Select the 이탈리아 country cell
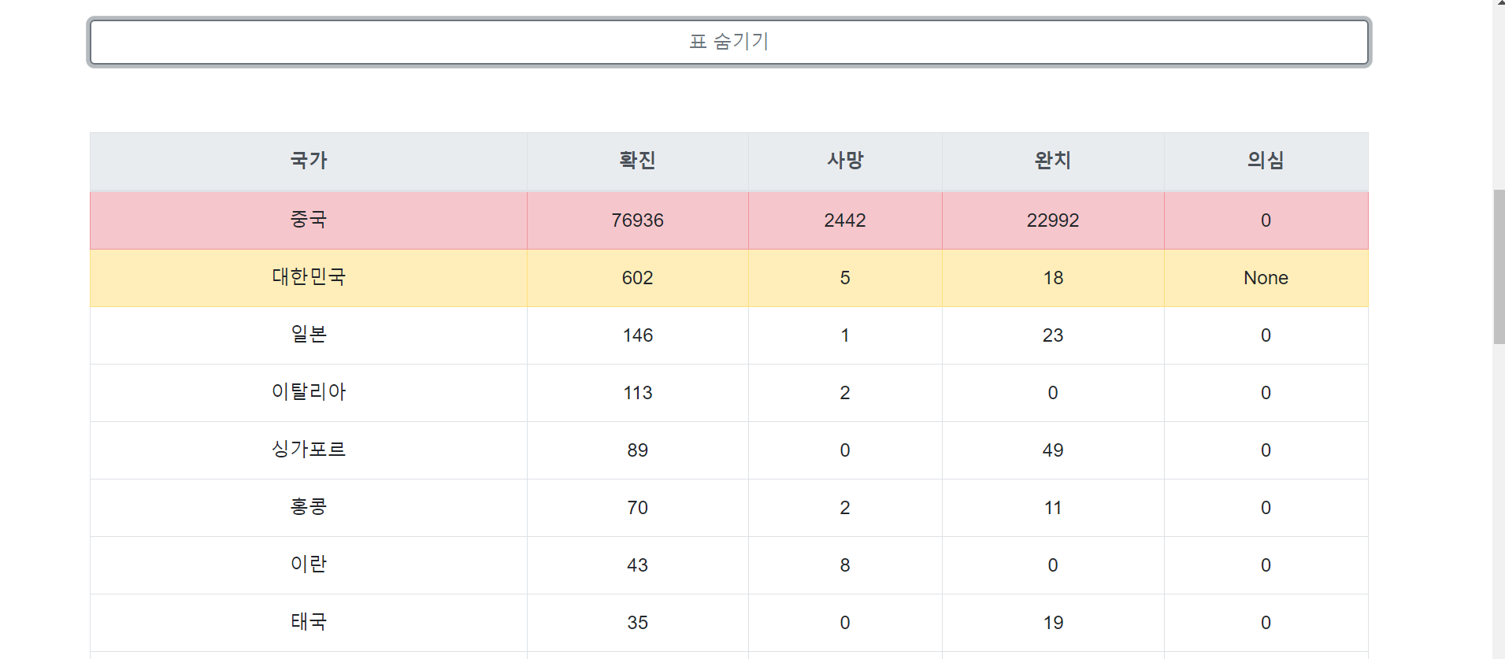The image size is (1505, 659). click(x=309, y=393)
